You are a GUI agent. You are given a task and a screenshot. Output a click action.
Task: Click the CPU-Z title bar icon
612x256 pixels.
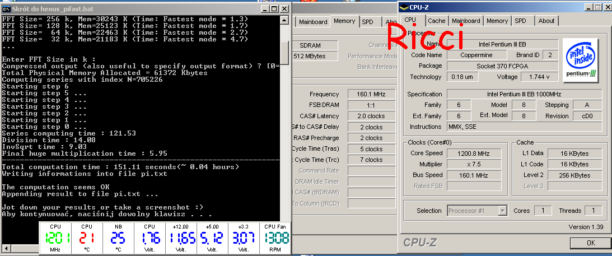(x=404, y=7)
